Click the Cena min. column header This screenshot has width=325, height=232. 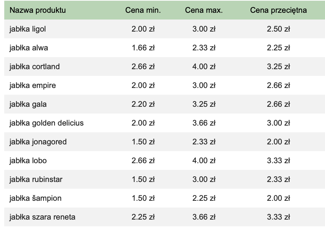[143, 10]
